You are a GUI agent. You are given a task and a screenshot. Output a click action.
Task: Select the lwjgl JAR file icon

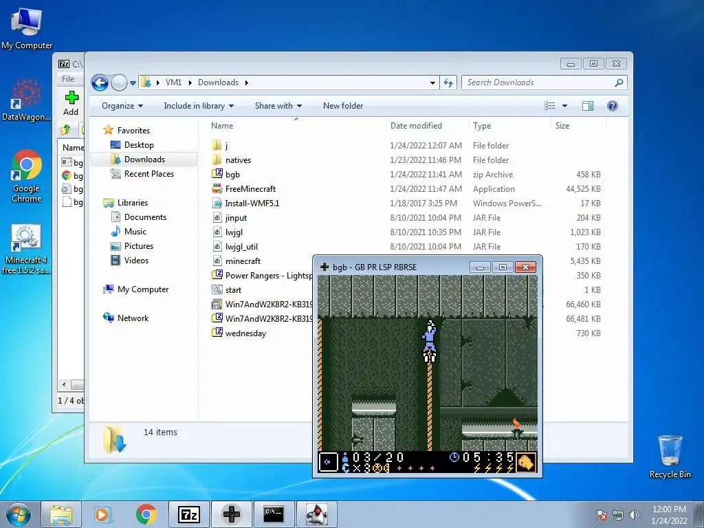pos(217,232)
